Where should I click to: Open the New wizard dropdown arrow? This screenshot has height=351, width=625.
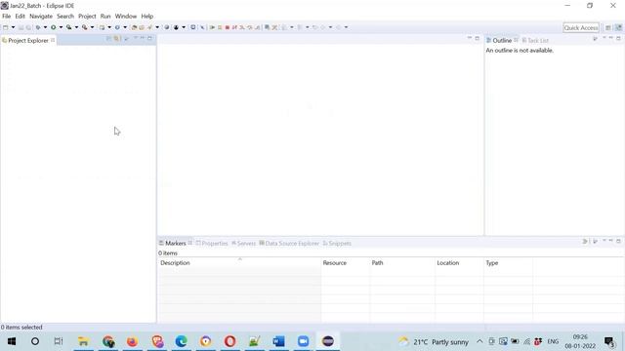13,27
